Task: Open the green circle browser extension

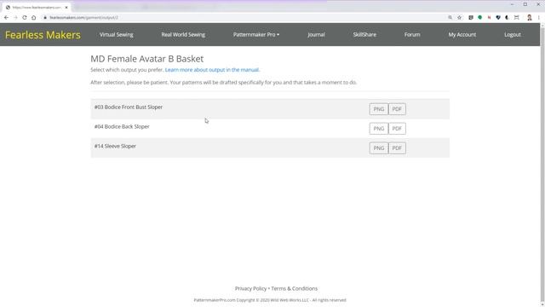Action: 480,17
